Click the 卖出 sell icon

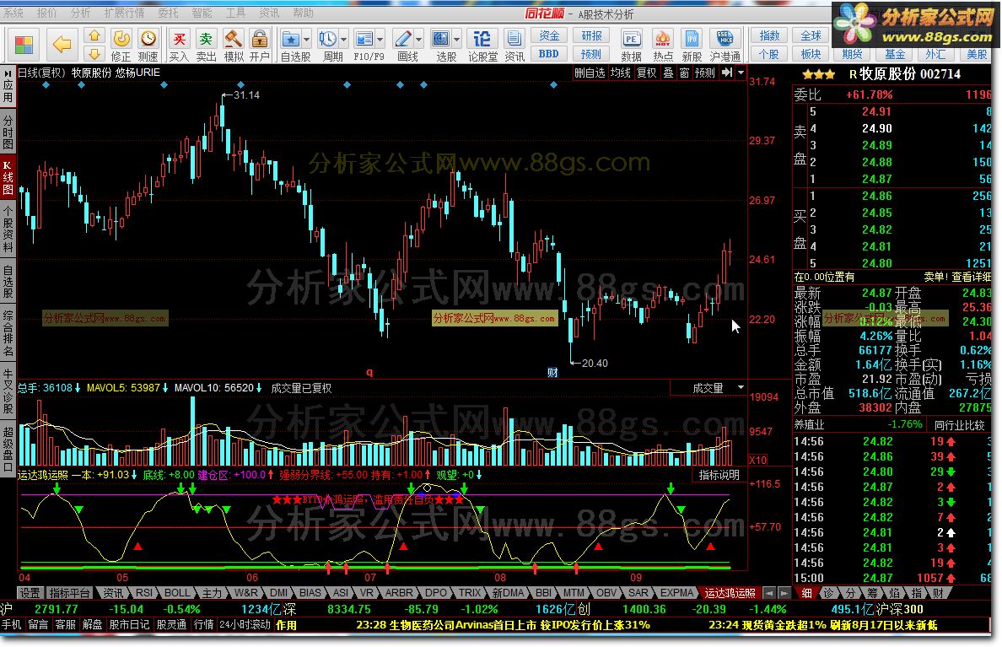click(206, 46)
